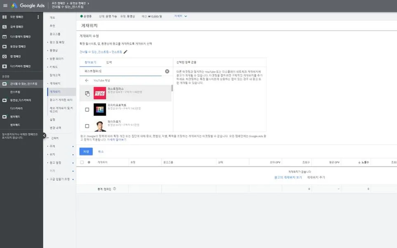Select the 검색 캠페인 sidebar icon
This screenshot has height=248, width=397.
point(4,26)
